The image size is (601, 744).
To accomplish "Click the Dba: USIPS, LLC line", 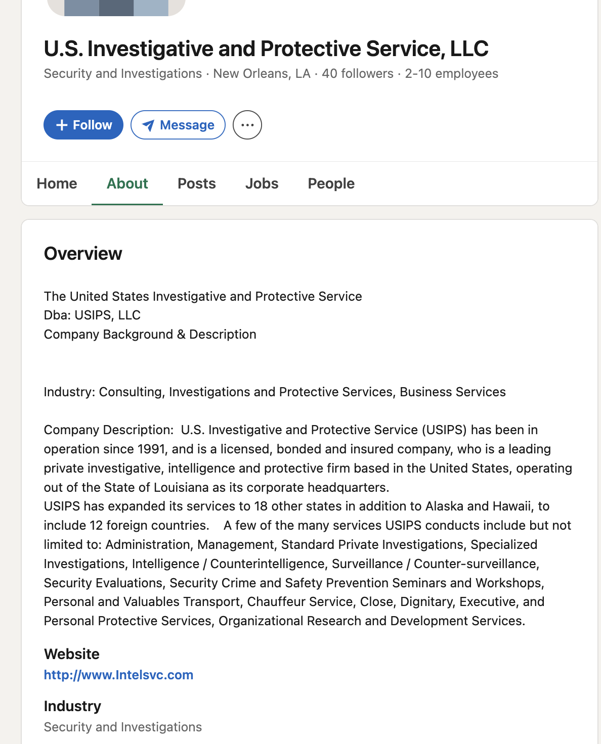I will [92, 315].
